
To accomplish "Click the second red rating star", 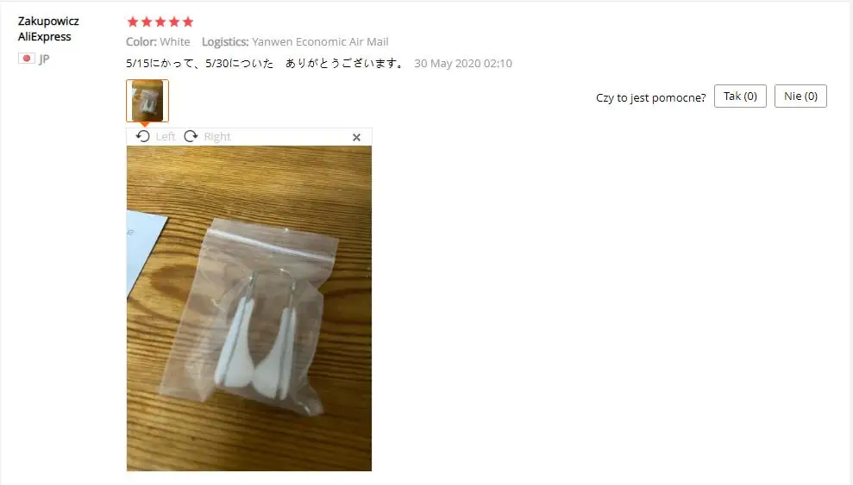I will coord(147,22).
